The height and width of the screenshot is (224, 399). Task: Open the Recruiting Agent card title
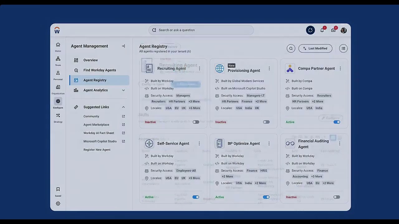(171, 68)
